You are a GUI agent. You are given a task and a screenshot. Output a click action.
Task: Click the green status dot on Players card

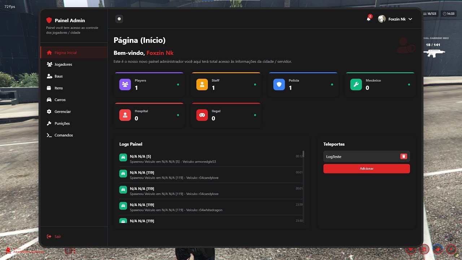click(x=178, y=84)
